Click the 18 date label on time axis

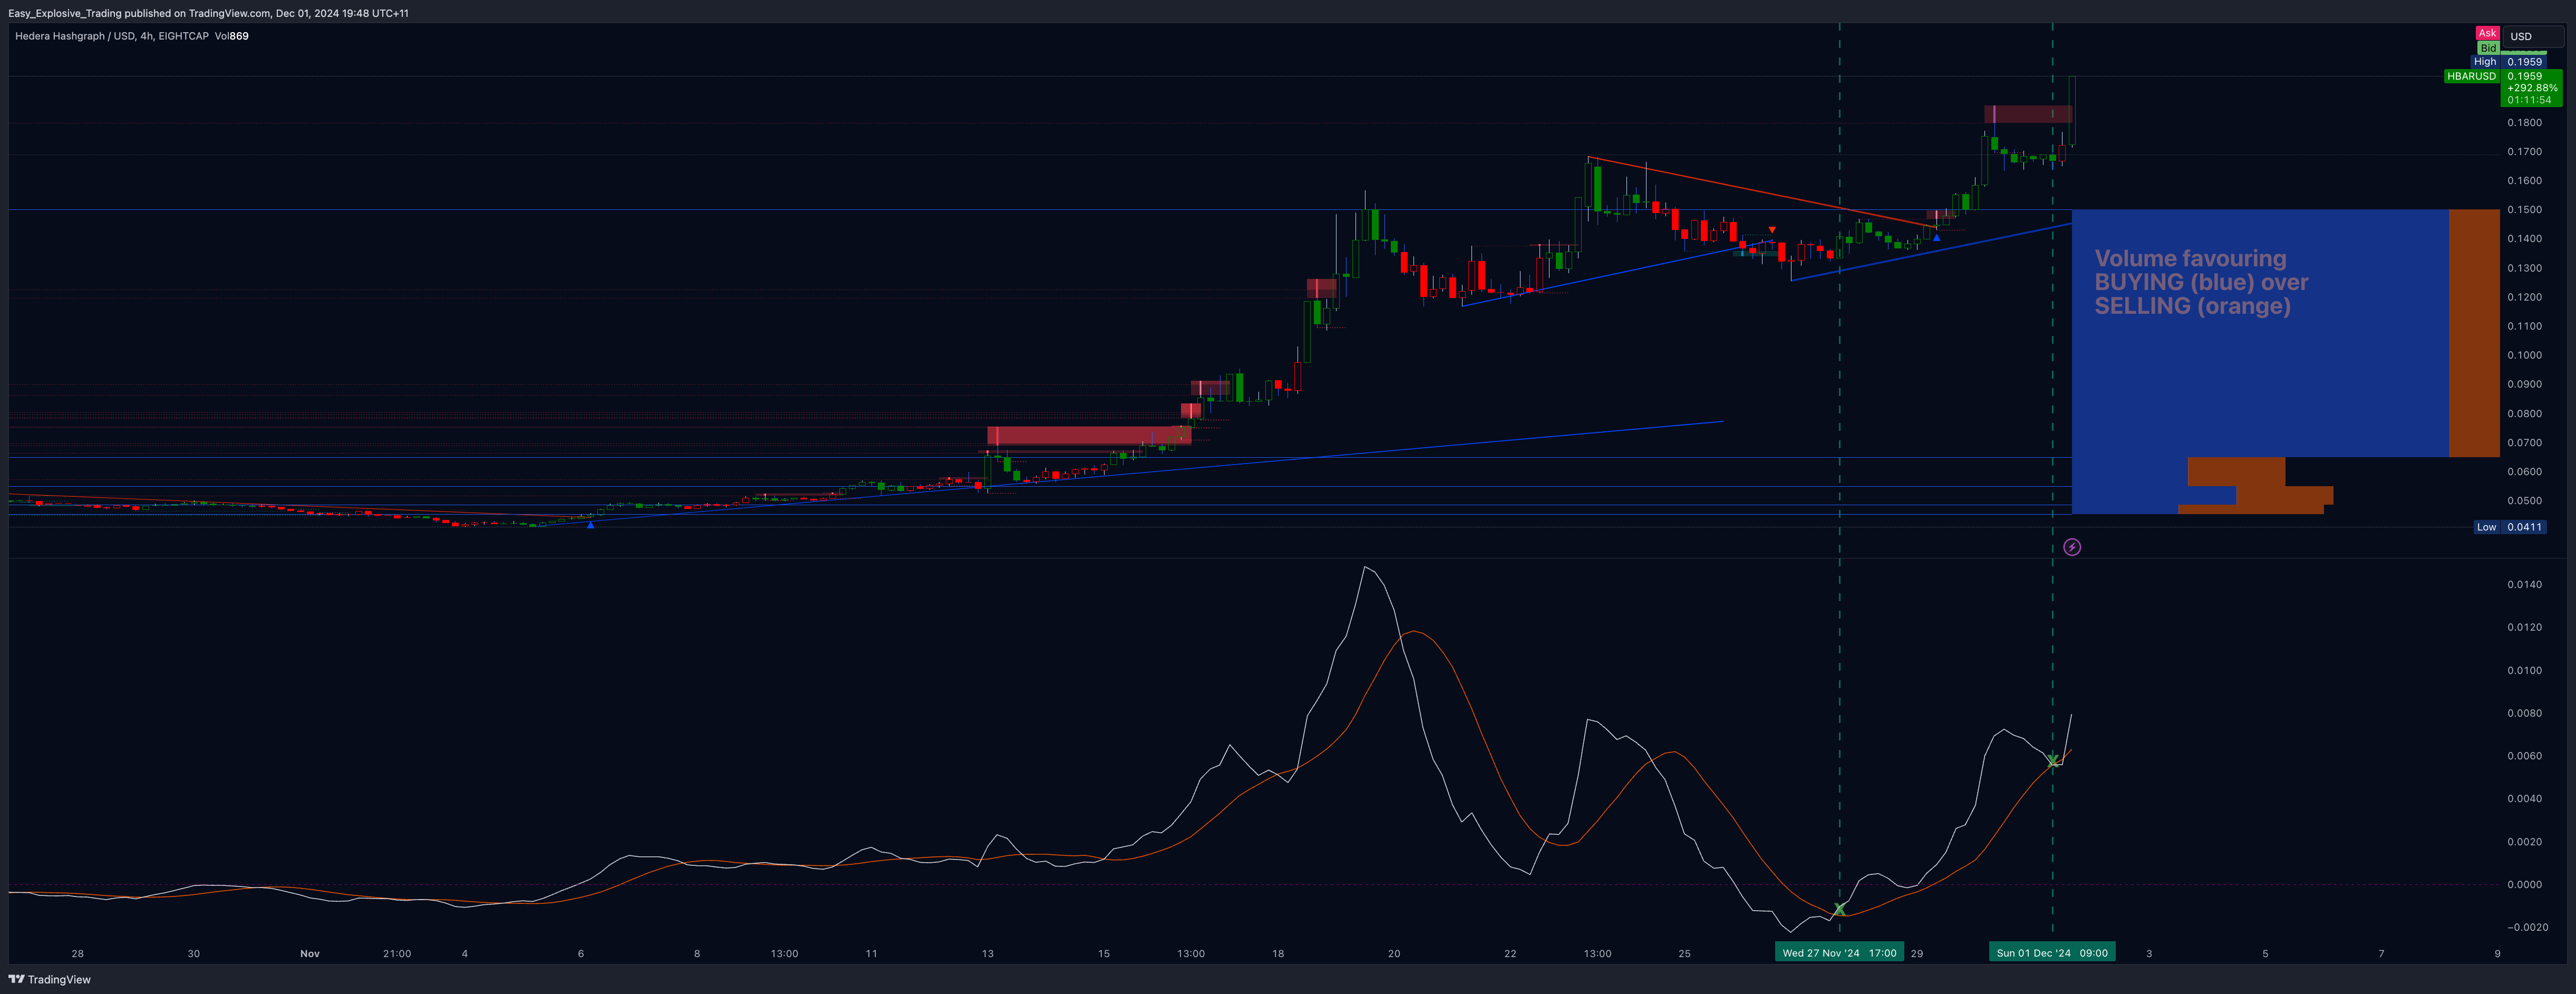[x=1278, y=954]
